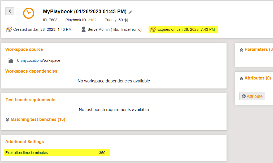Click the Test bench requirements header

30,100
